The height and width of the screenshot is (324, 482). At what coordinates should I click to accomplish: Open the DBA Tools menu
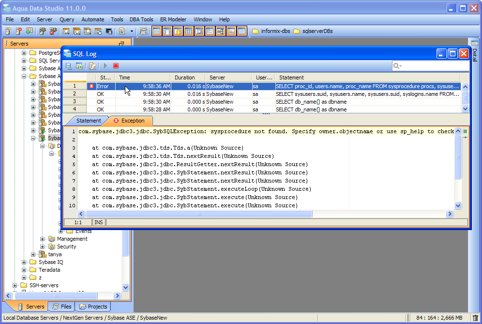(x=141, y=19)
